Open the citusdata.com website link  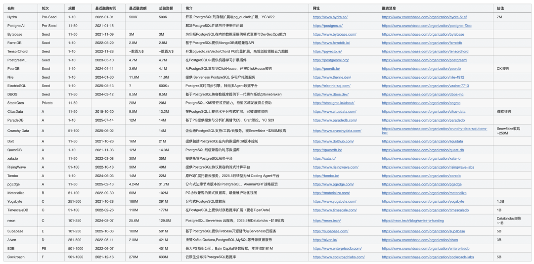coord(334,111)
